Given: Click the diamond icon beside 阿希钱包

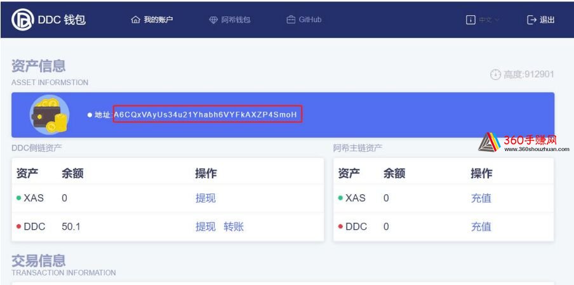Looking at the screenshot, I should pos(213,20).
